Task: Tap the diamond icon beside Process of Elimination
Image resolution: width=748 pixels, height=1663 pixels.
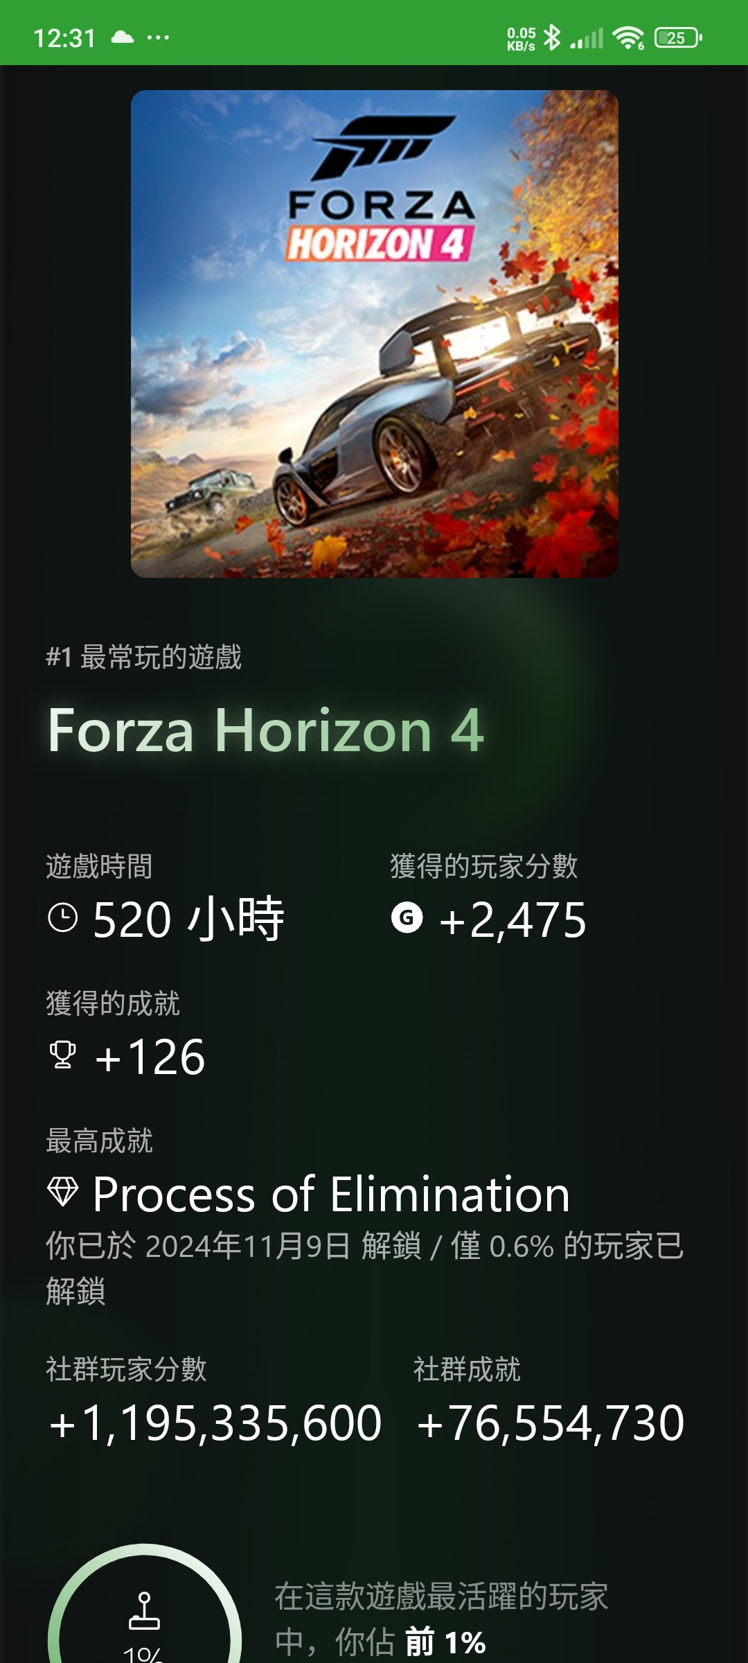Action: 62,1192
